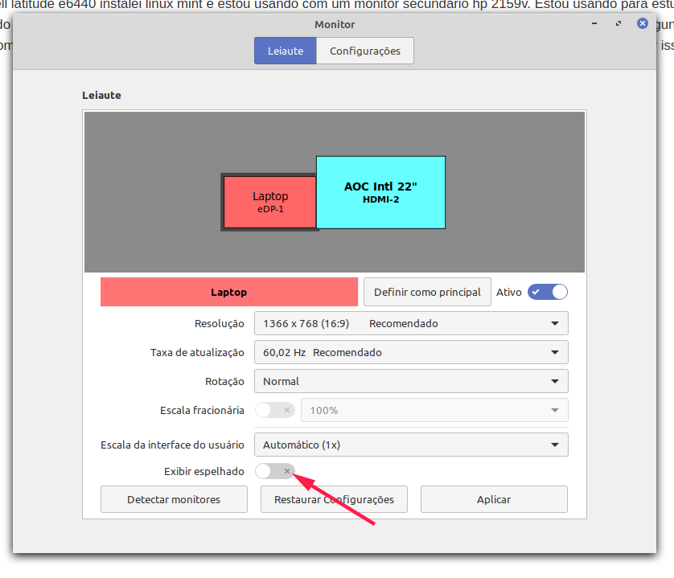Click the Exibir espelhado label
The image size is (674, 578).
(204, 471)
